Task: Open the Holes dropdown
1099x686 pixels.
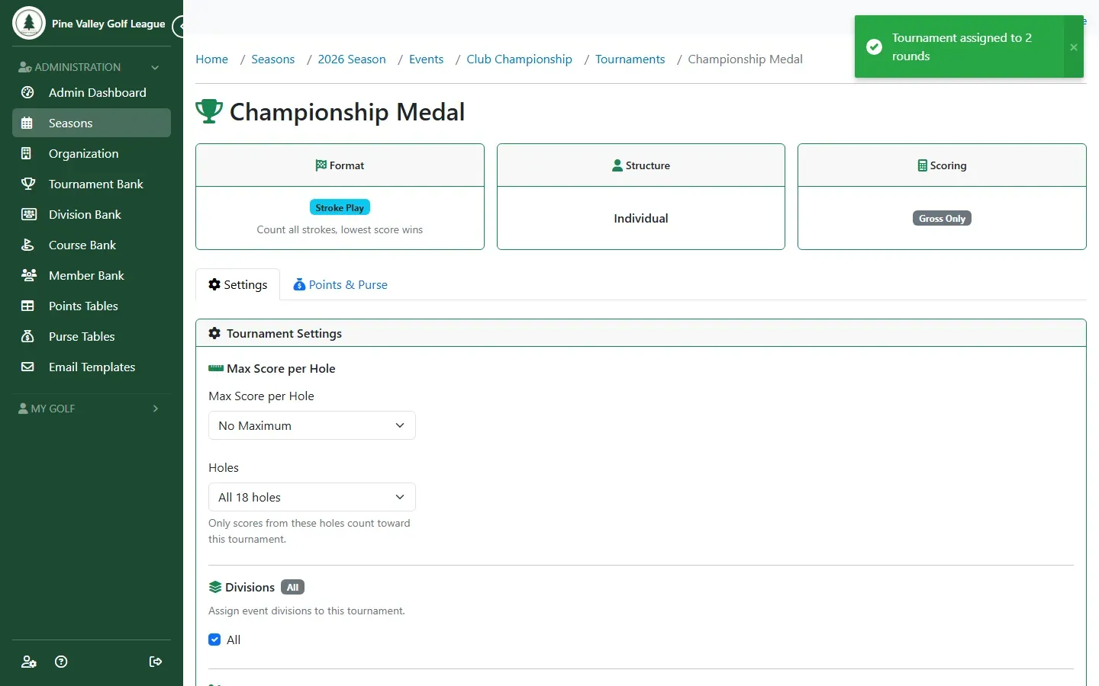Action: pos(312,497)
